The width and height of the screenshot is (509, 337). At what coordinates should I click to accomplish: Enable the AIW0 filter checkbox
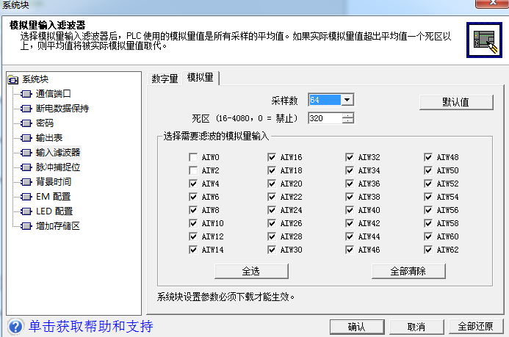[192, 157]
